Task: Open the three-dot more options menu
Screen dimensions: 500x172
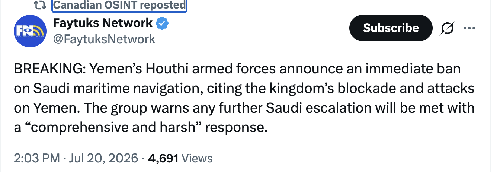Action: click(469, 28)
